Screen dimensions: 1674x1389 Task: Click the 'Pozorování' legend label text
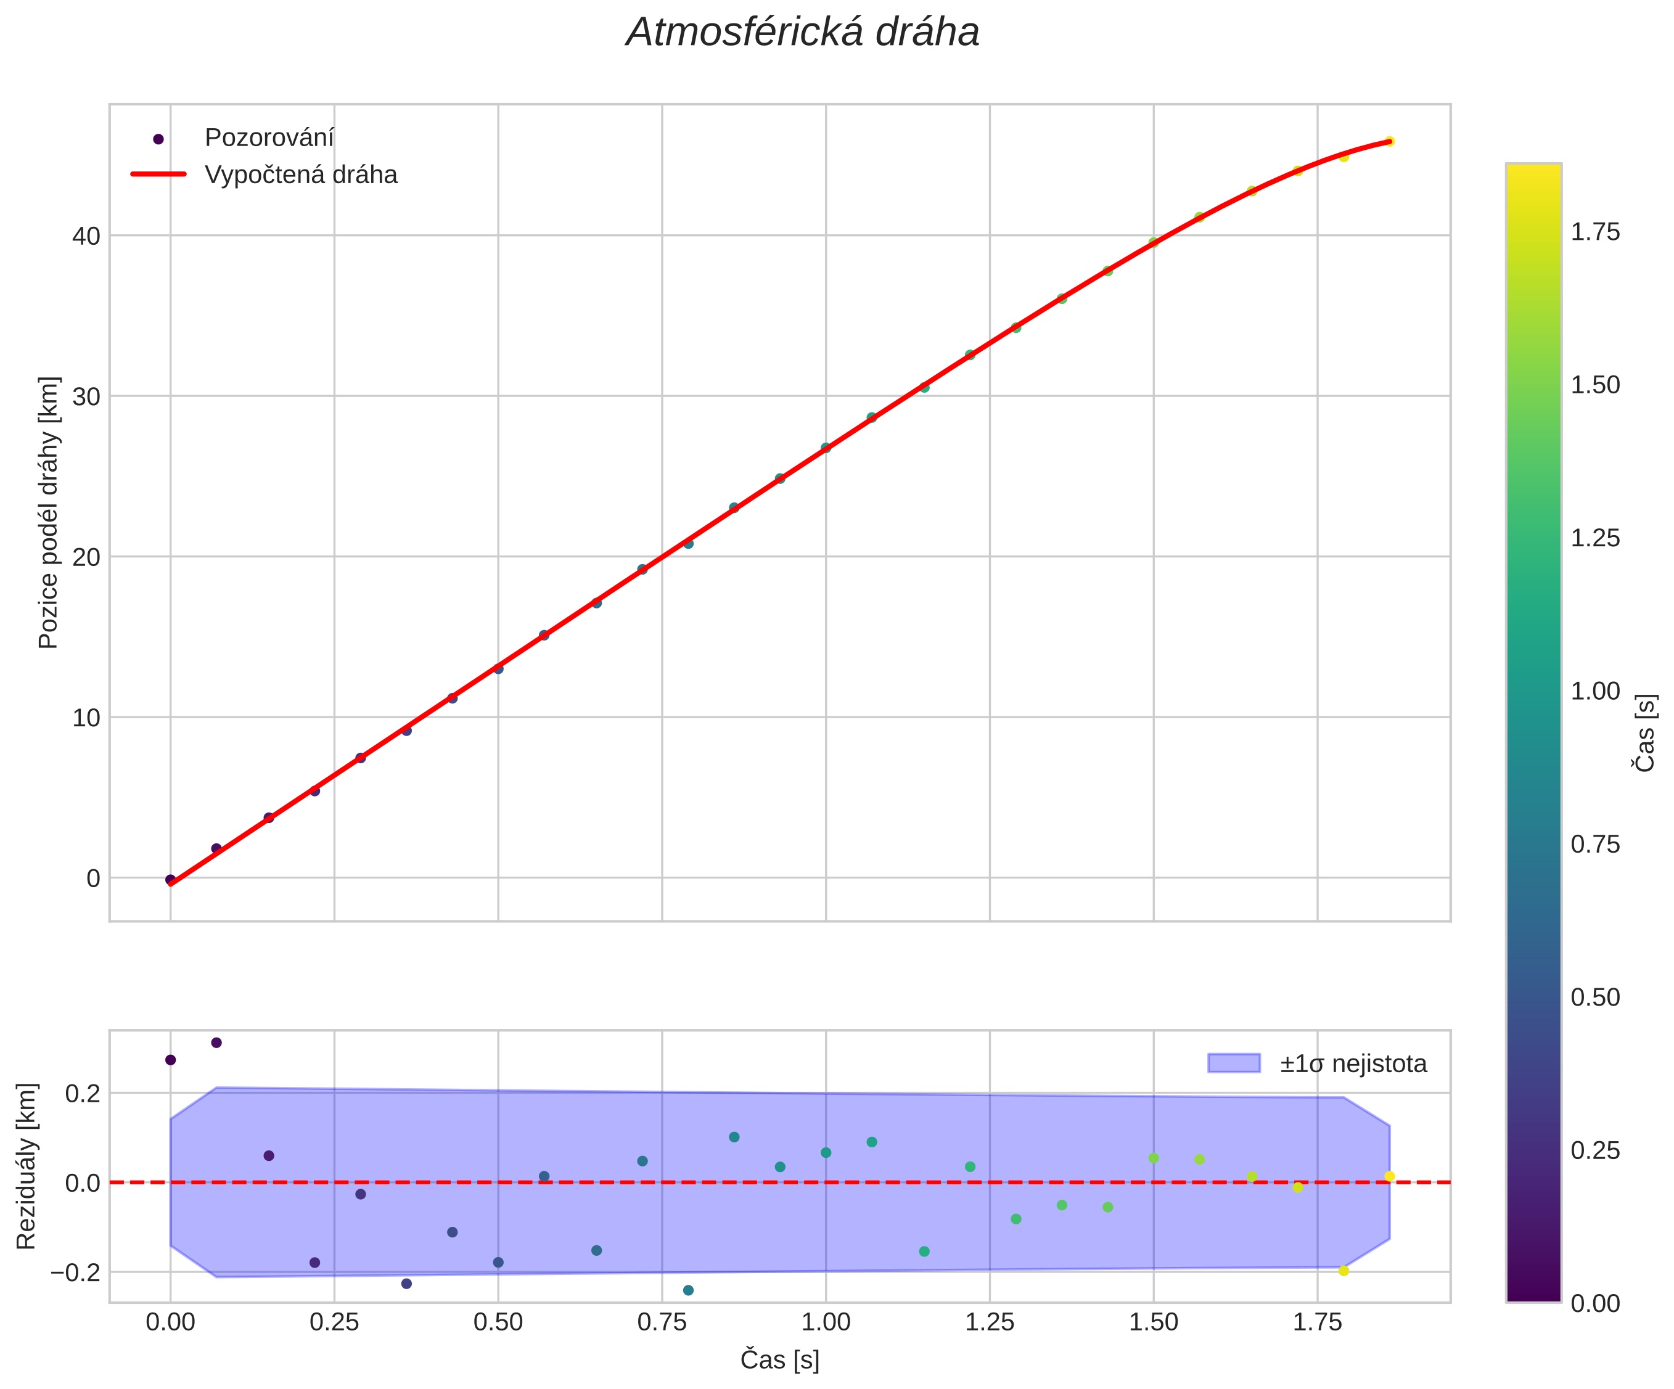tap(269, 138)
